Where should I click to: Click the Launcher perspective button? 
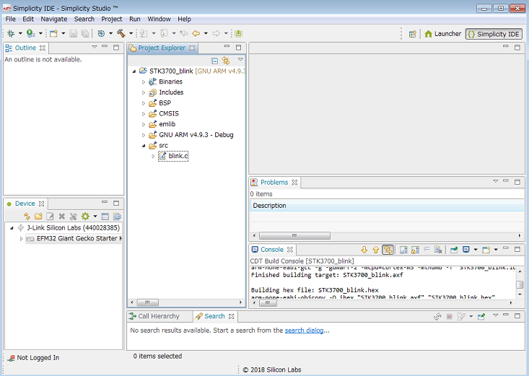(442, 34)
